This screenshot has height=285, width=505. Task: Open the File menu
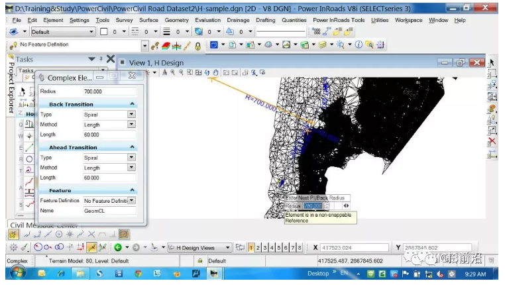point(17,20)
